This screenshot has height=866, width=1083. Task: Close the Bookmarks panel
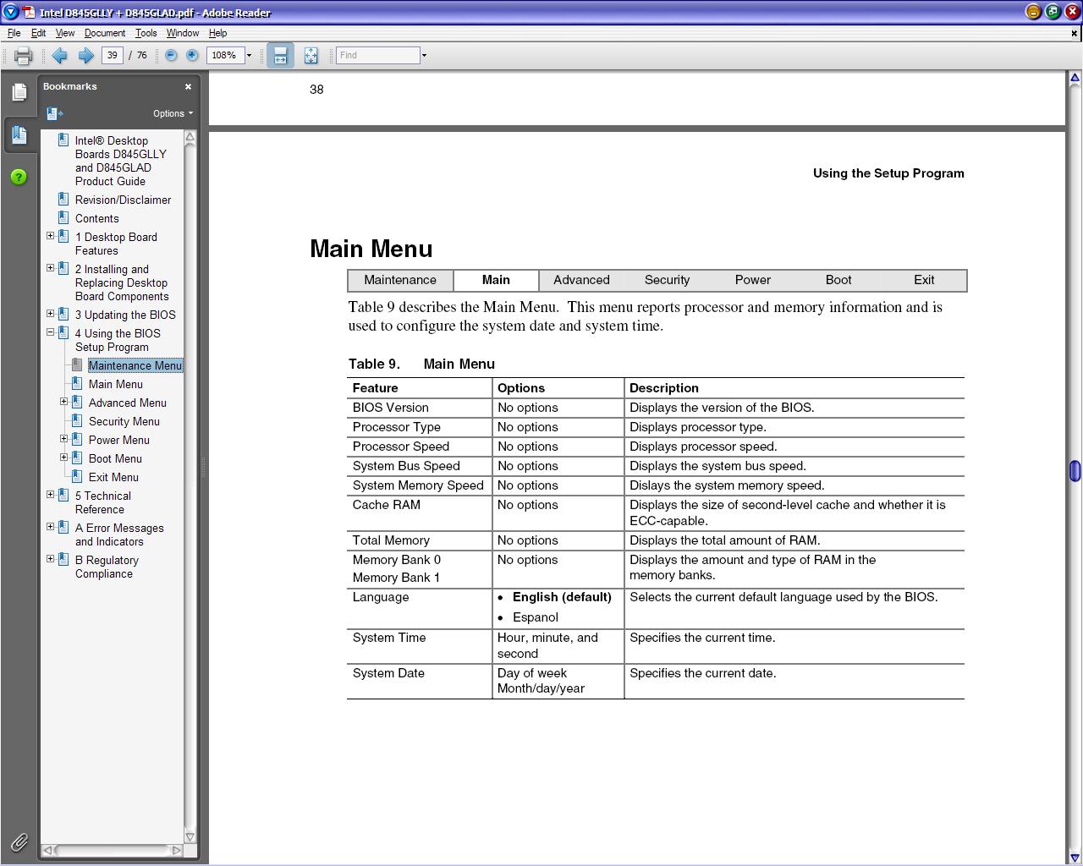(x=188, y=86)
